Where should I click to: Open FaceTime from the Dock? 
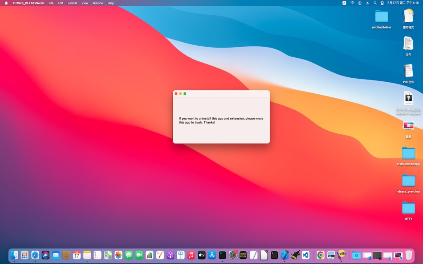(139, 255)
